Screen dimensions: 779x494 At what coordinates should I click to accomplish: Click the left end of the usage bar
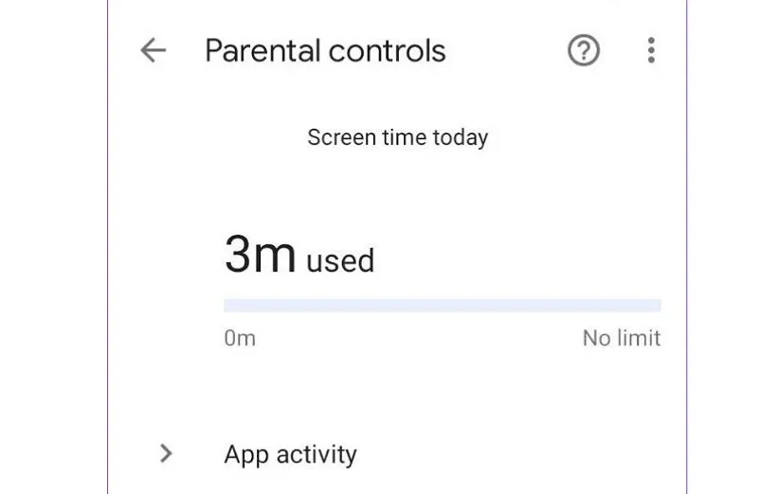[229, 306]
